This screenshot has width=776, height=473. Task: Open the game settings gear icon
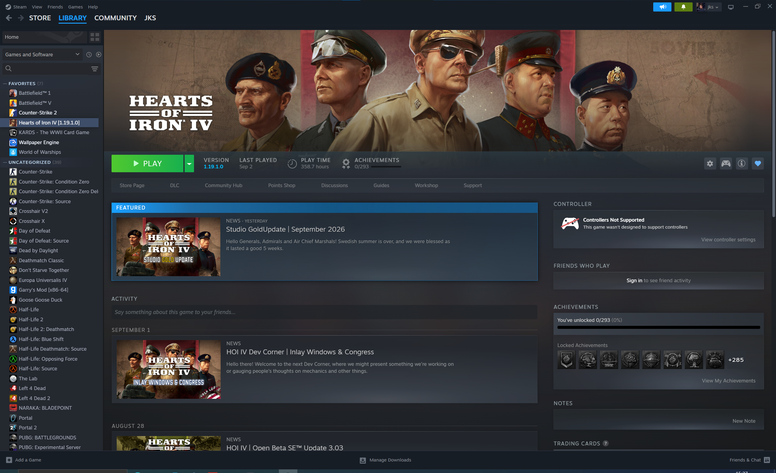click(x=710, y=163)
